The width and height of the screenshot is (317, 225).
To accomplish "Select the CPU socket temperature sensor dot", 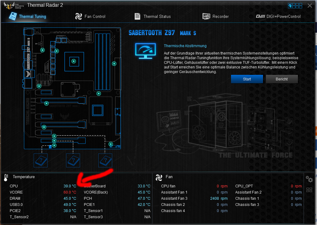I will coord(74,61).
